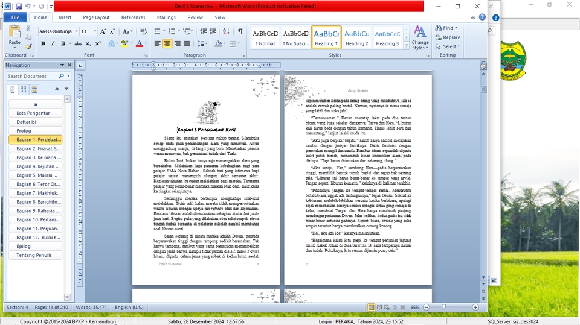Open the File tab

(15, 17)
